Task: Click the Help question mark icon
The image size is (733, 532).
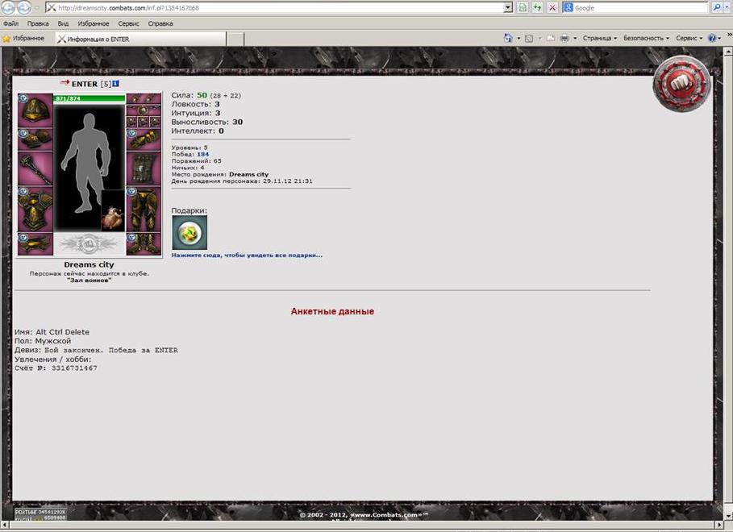Action: click(x=712, y=39)
